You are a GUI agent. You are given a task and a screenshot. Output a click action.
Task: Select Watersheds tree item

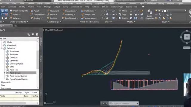click(x=12, y=45)
